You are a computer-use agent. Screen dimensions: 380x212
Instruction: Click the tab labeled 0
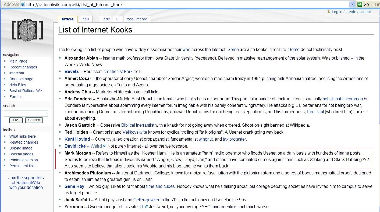pos(117,19)
